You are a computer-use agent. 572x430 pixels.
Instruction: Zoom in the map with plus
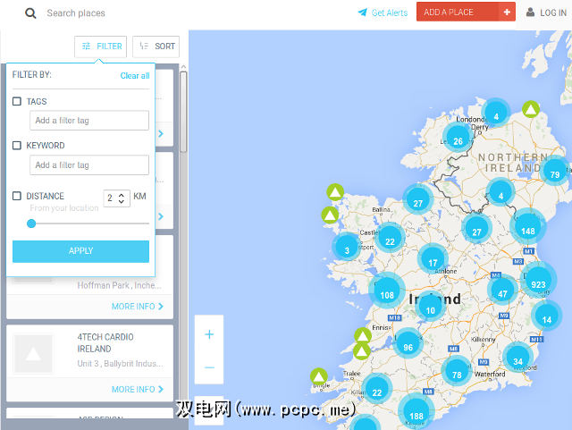pyautogui.click(x=209, y=334)
